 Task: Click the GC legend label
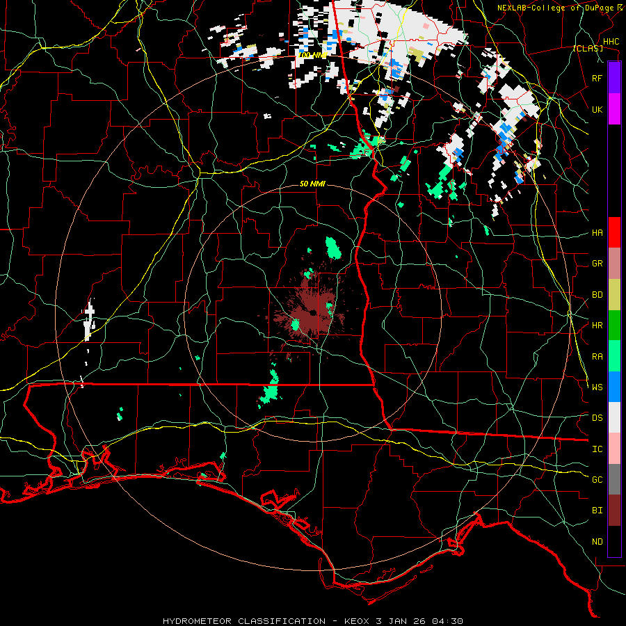point(597,480)
